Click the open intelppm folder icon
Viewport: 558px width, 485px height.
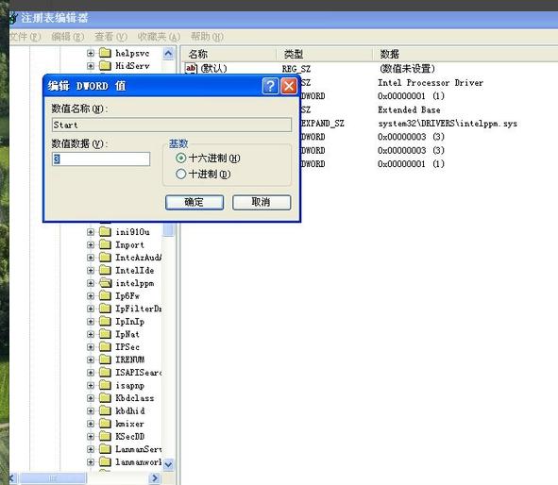[106, 283]
